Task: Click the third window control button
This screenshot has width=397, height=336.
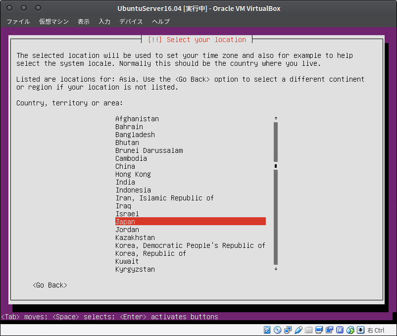Action: 38,8
